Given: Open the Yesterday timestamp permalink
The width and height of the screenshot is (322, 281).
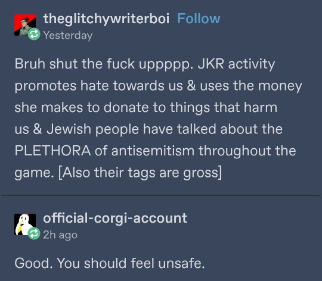Looking at the screenshot, I should pyautogui.click(x=68, y=36).
